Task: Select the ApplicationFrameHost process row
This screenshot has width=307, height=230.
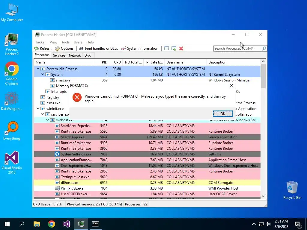Action: [147, 160]
